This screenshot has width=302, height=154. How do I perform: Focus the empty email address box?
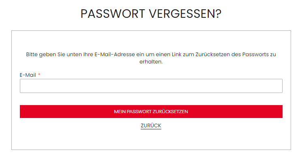151,86
